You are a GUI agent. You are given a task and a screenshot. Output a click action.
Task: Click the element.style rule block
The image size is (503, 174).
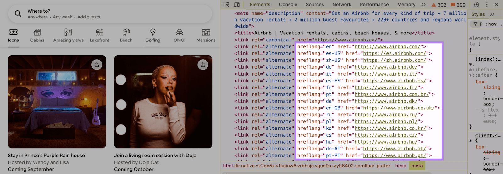(484, 44)
